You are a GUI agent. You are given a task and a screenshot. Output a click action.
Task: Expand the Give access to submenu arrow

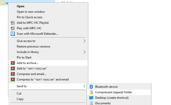[84, 41]
